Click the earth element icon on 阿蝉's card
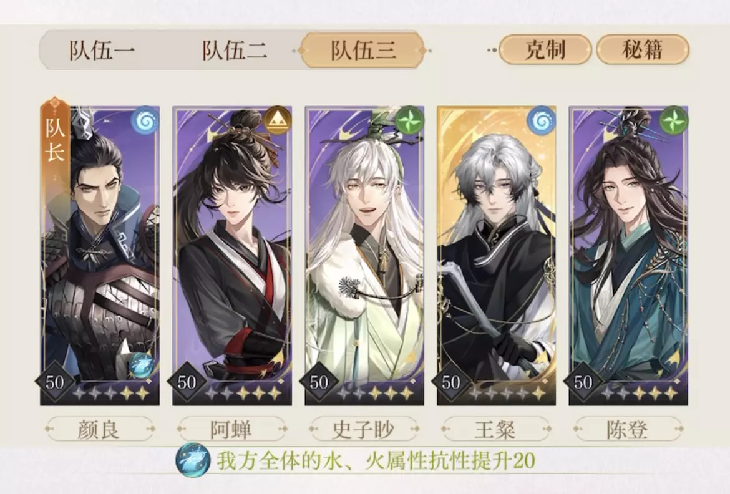This screenshot has height=494, width=730. point(276,120)
